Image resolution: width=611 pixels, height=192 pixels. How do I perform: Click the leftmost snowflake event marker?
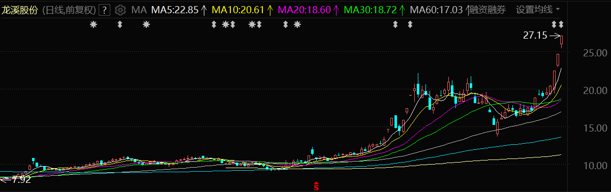(x=93, y=24)
